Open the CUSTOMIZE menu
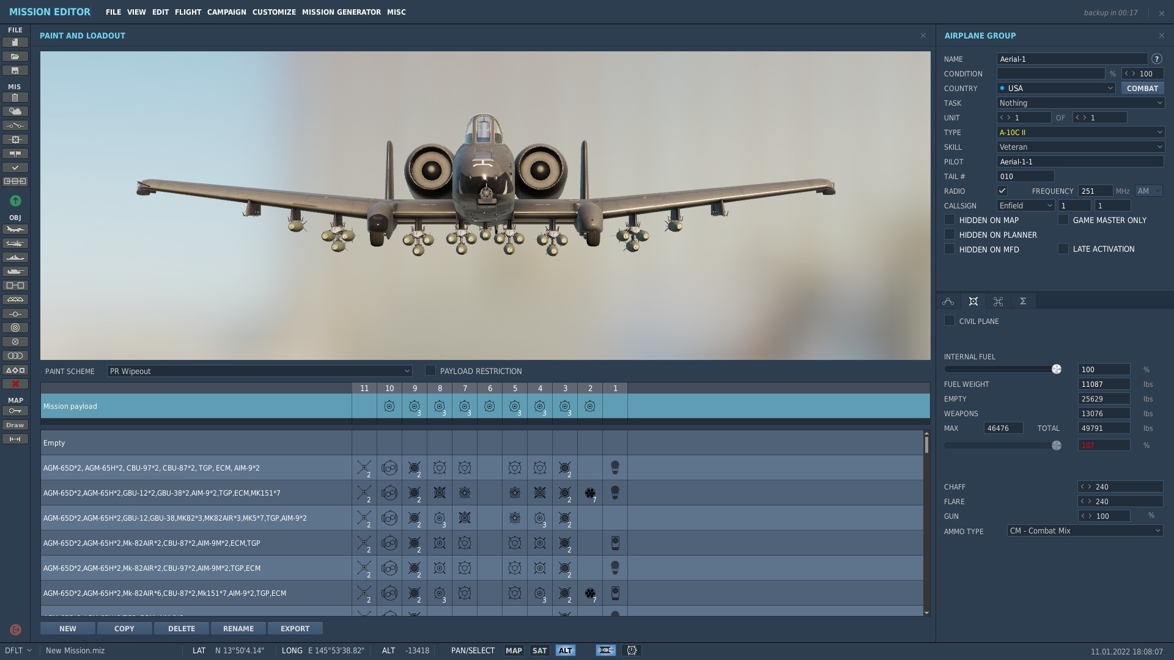This screenshot has height=660, width=1174. click(x=274, y=12)
